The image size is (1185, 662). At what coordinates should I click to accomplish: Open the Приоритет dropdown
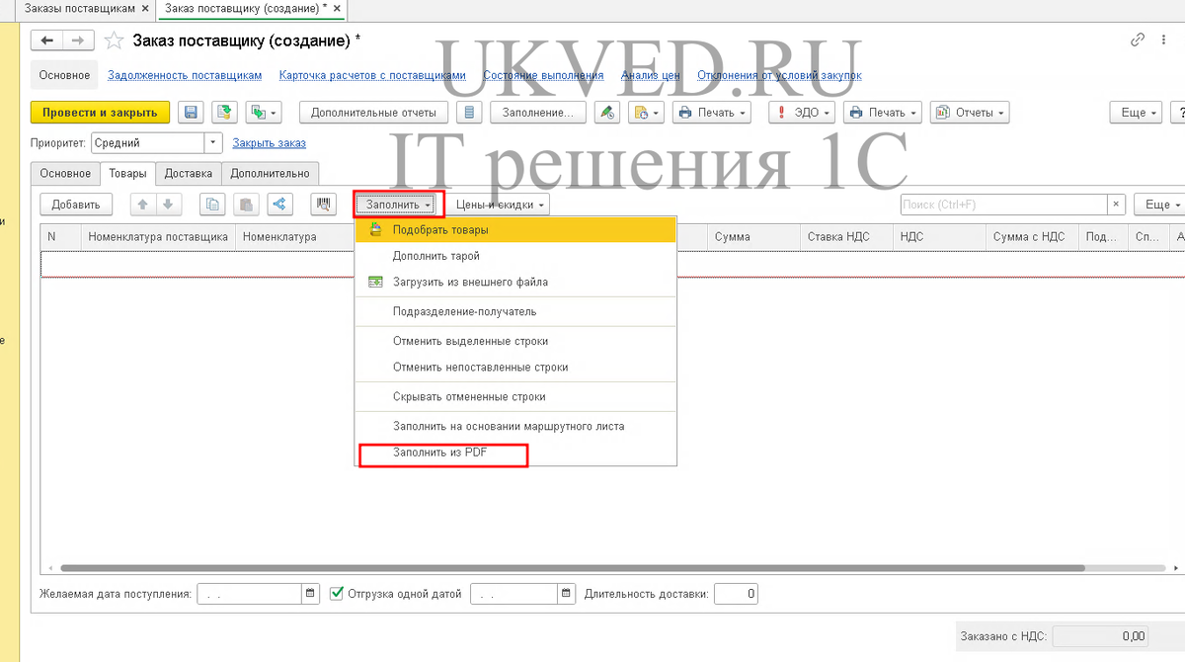click(211, 142)
